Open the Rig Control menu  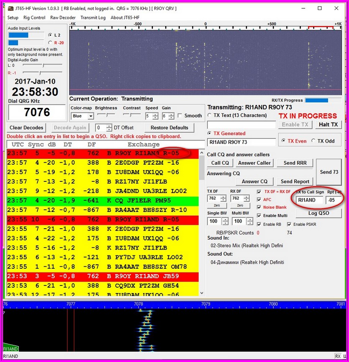click(34, 18)
